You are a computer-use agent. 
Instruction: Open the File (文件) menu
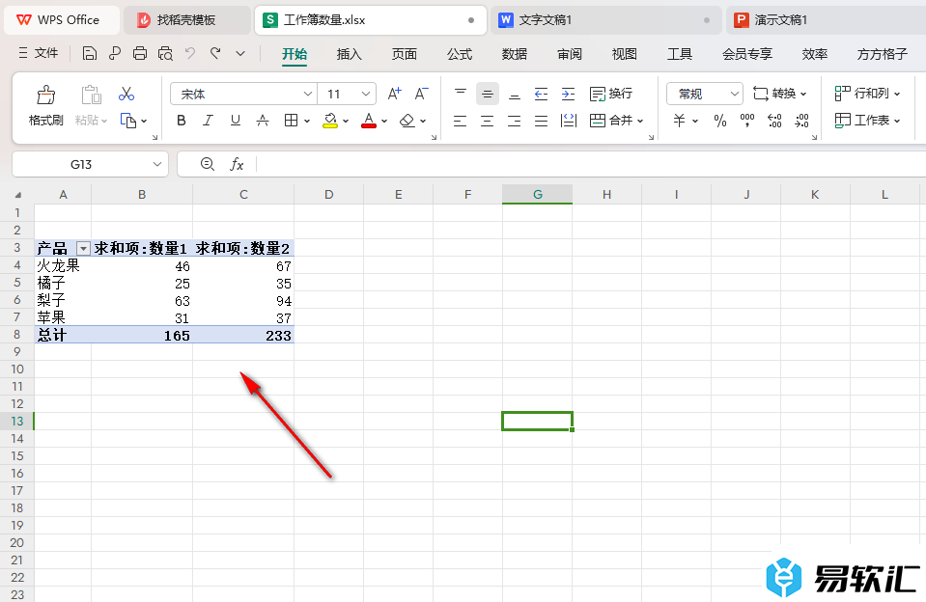point(39,53)
